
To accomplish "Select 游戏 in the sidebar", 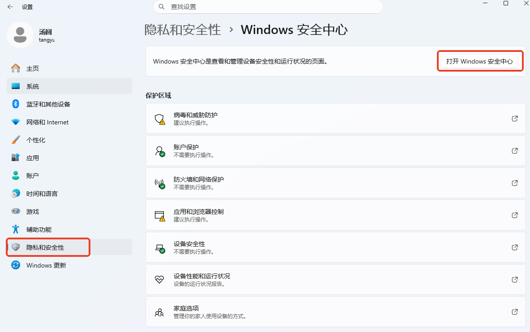I will 69,212.
